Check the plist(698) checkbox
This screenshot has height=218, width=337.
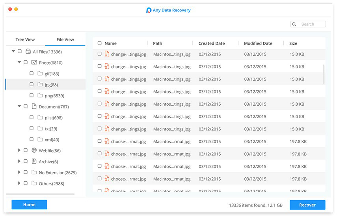32,117
